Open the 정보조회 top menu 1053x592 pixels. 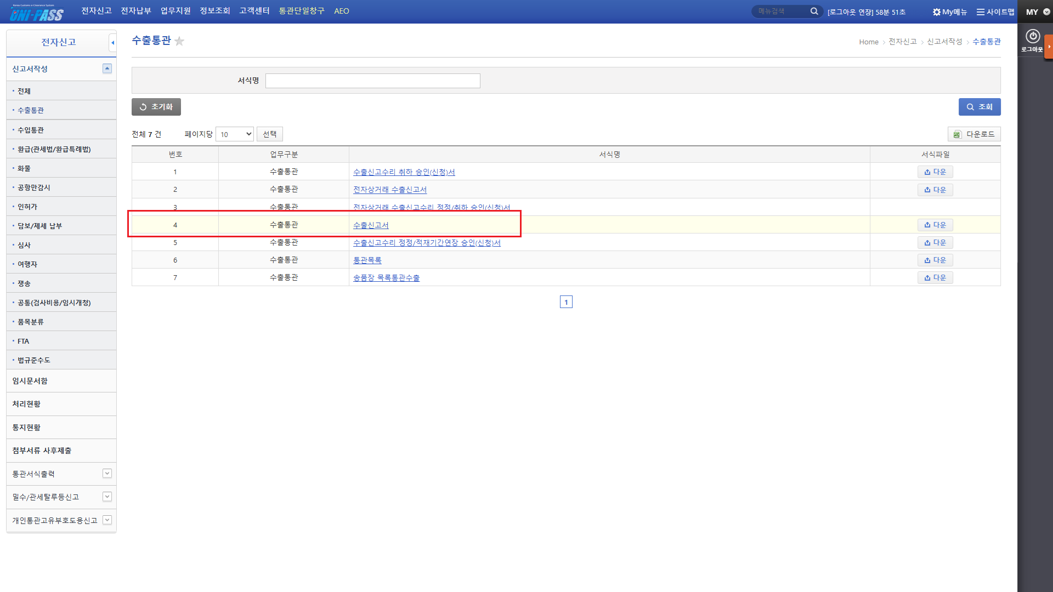214,11
